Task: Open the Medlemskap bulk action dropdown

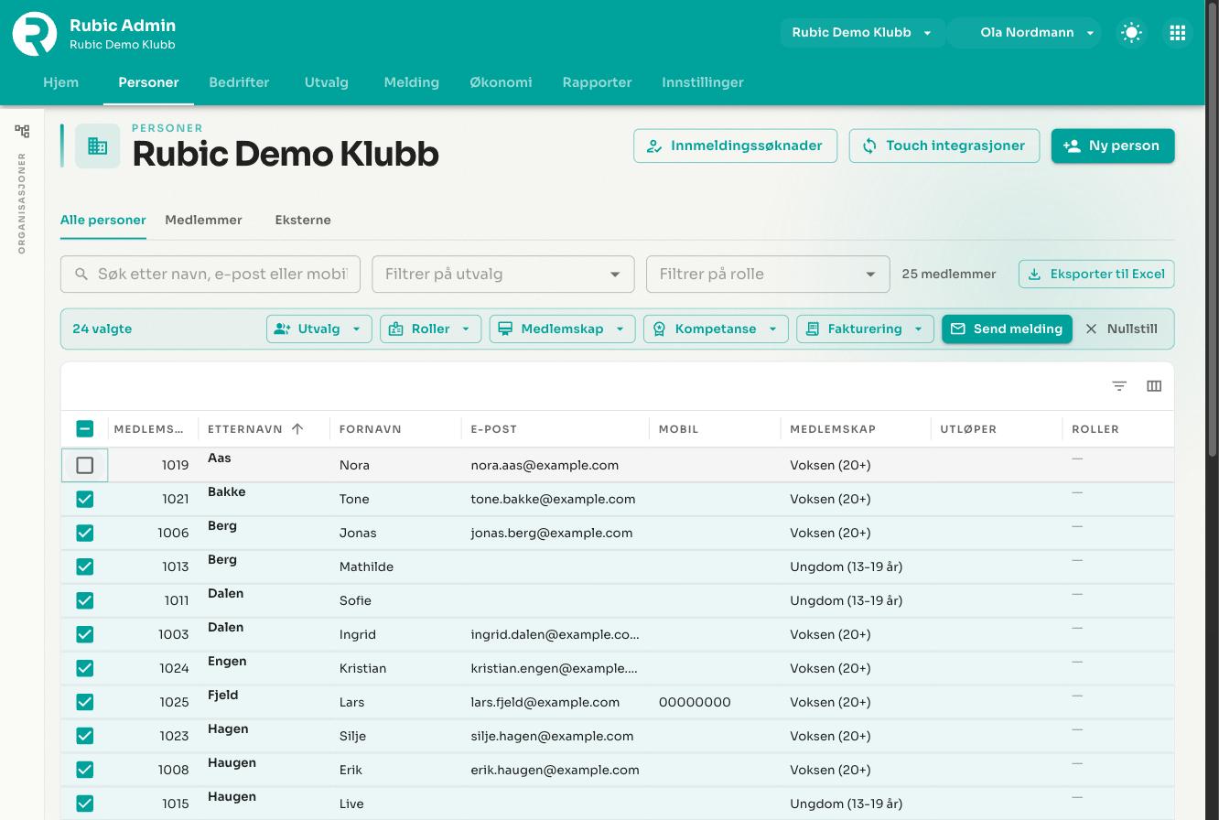Action: point(563,329)
